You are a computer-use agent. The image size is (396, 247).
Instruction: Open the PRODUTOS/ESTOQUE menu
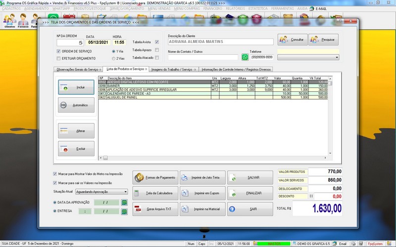[x=90, y=8]
